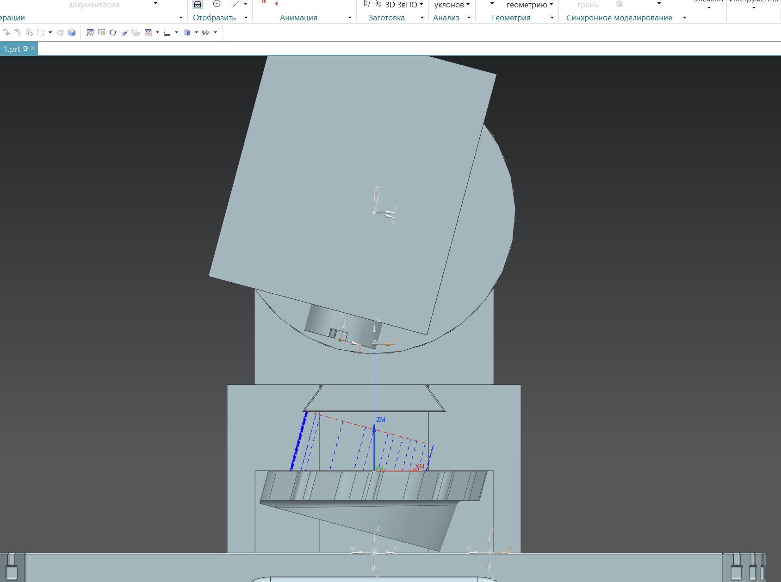Pop out the _1.prt tab window

[x=26, y=48]
